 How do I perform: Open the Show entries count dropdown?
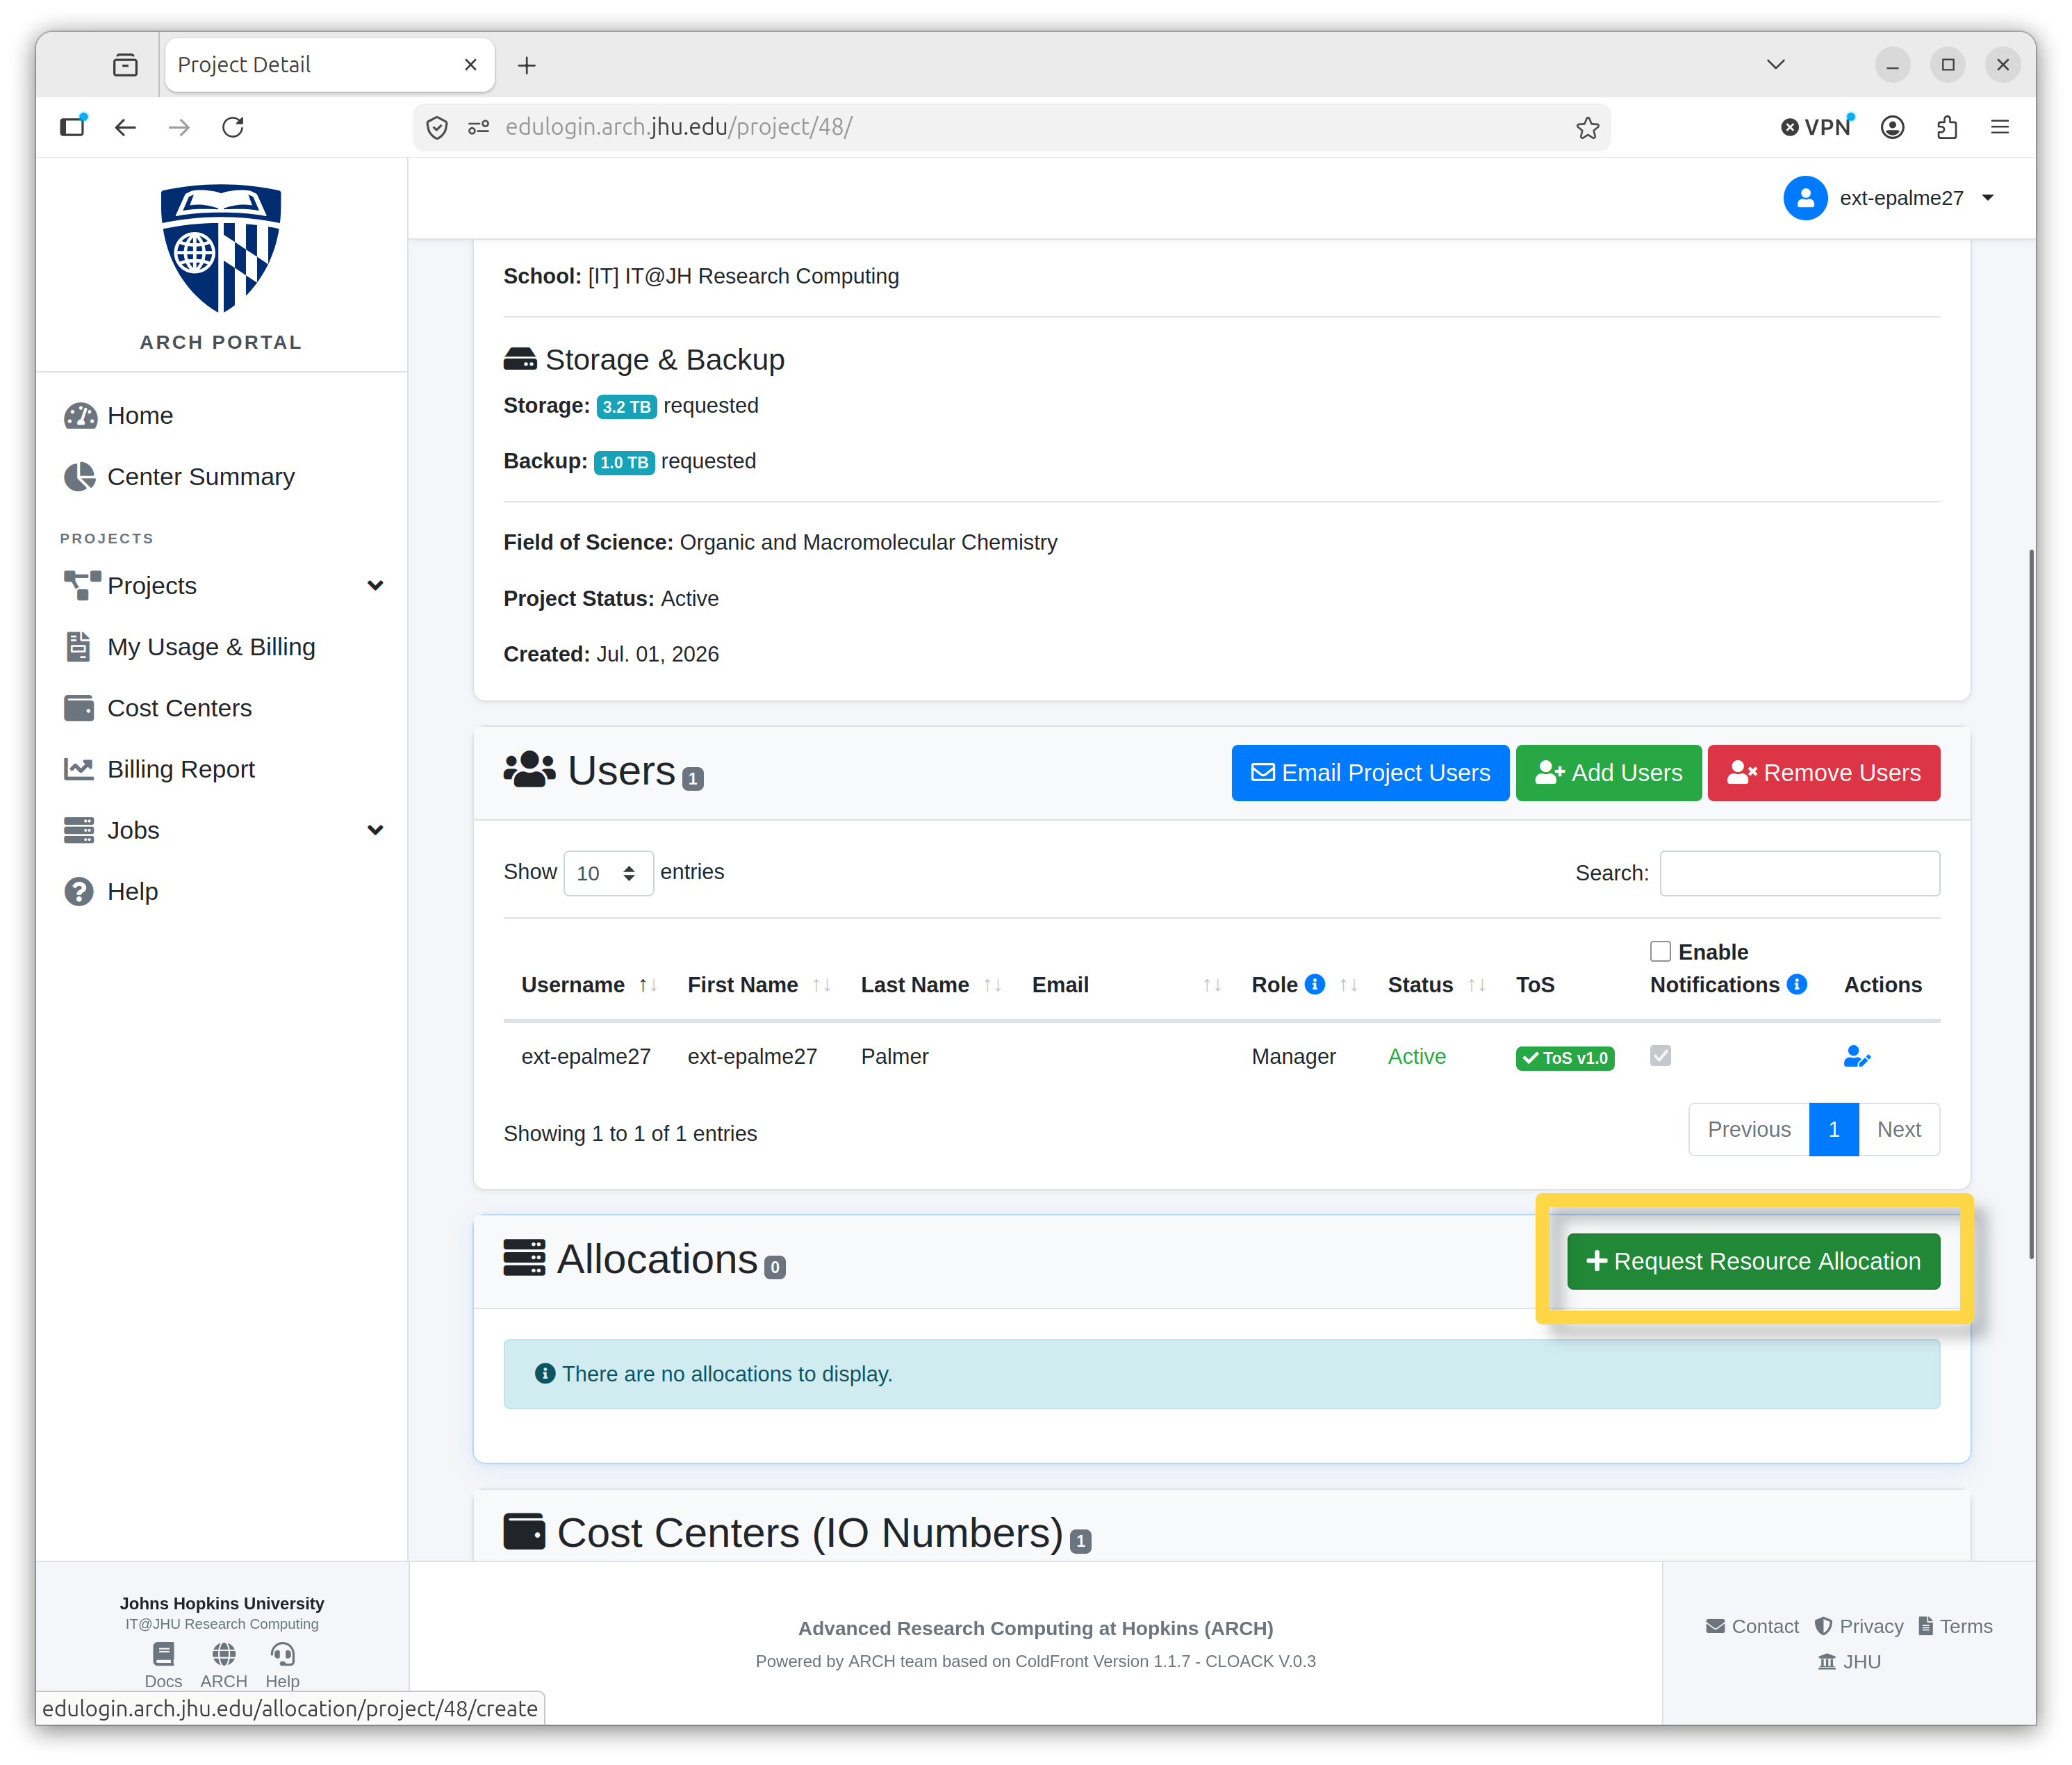pos(608,873)
